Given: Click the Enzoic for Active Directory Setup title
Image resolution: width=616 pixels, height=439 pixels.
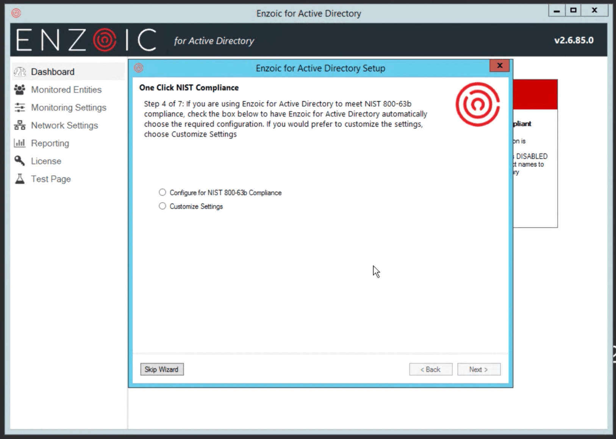Looking at the screenshot, I should [321, 68].
